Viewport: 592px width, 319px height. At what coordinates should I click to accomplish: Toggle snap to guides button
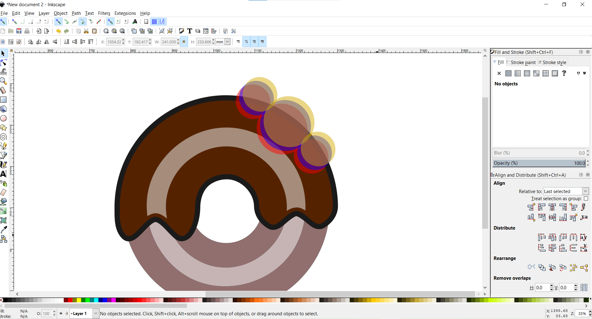click(162, 22)
